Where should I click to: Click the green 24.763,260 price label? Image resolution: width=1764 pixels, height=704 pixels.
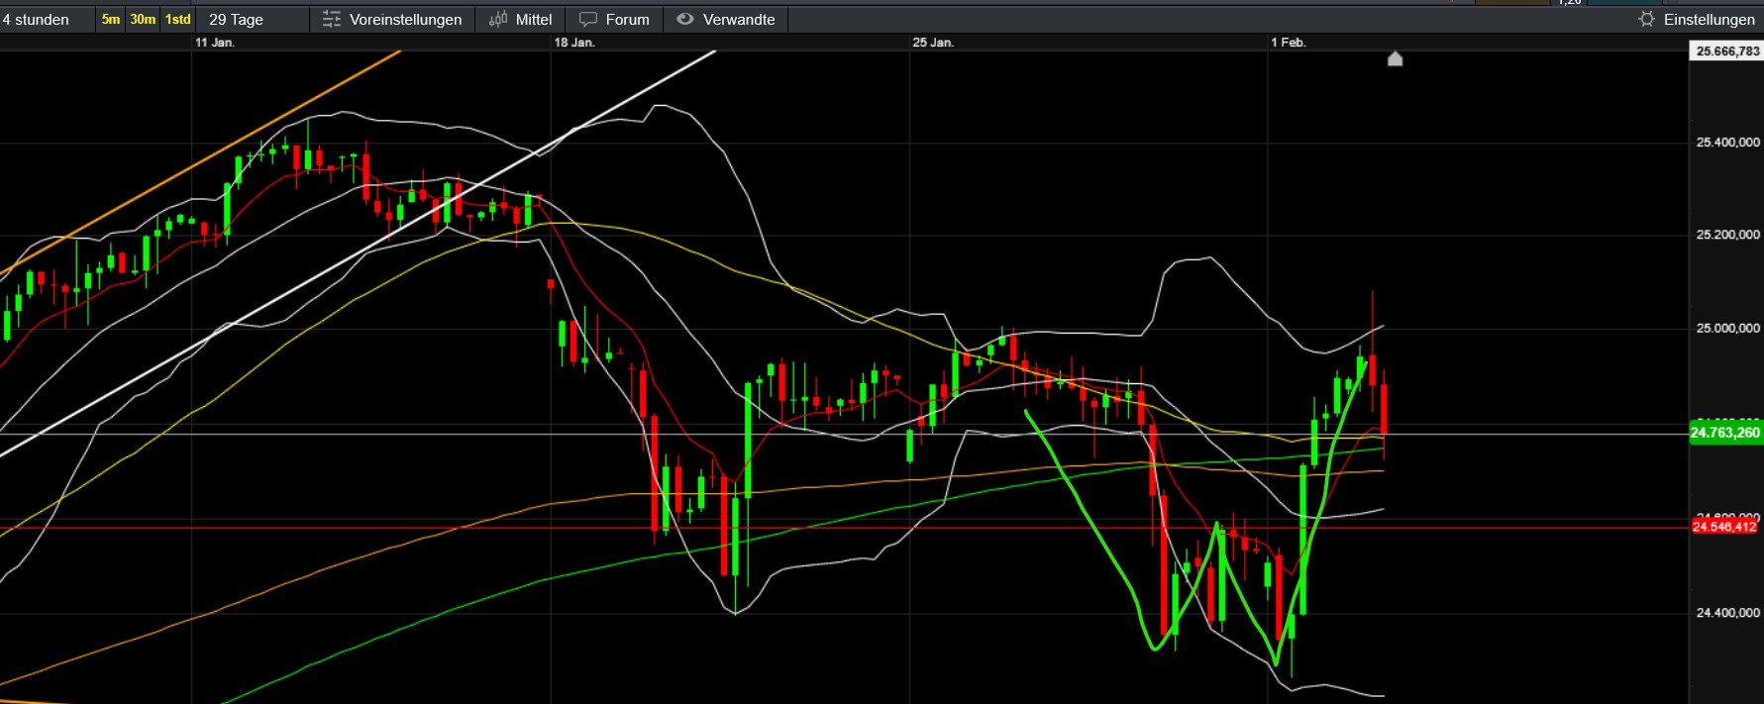[x=1724, y=433]
